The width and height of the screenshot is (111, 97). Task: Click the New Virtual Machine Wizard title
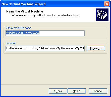pos(24,4)
